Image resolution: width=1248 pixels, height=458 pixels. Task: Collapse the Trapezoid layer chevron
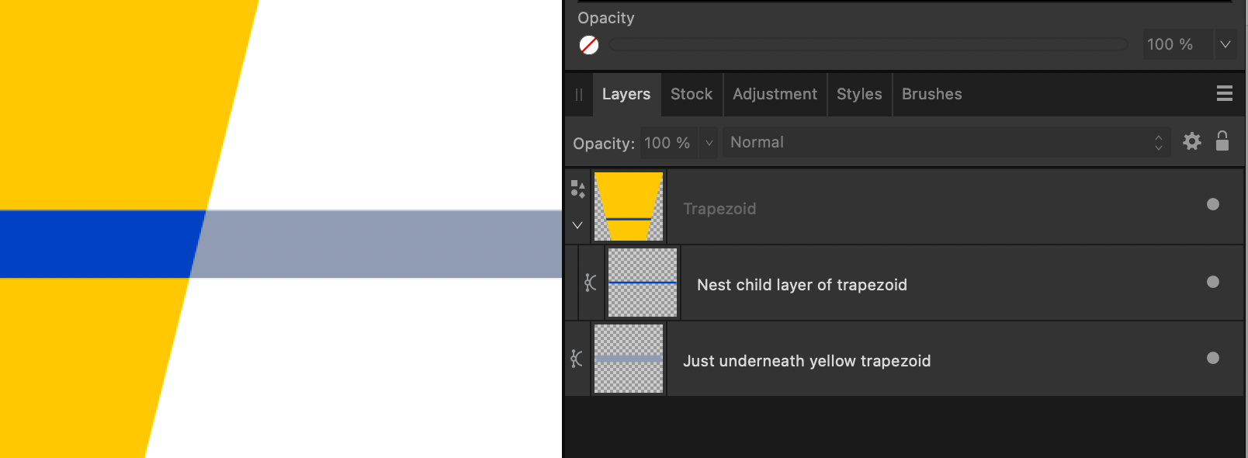(577, 225)
